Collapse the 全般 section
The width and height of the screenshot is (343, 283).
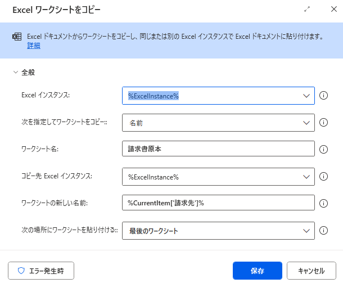click(16, 72)
